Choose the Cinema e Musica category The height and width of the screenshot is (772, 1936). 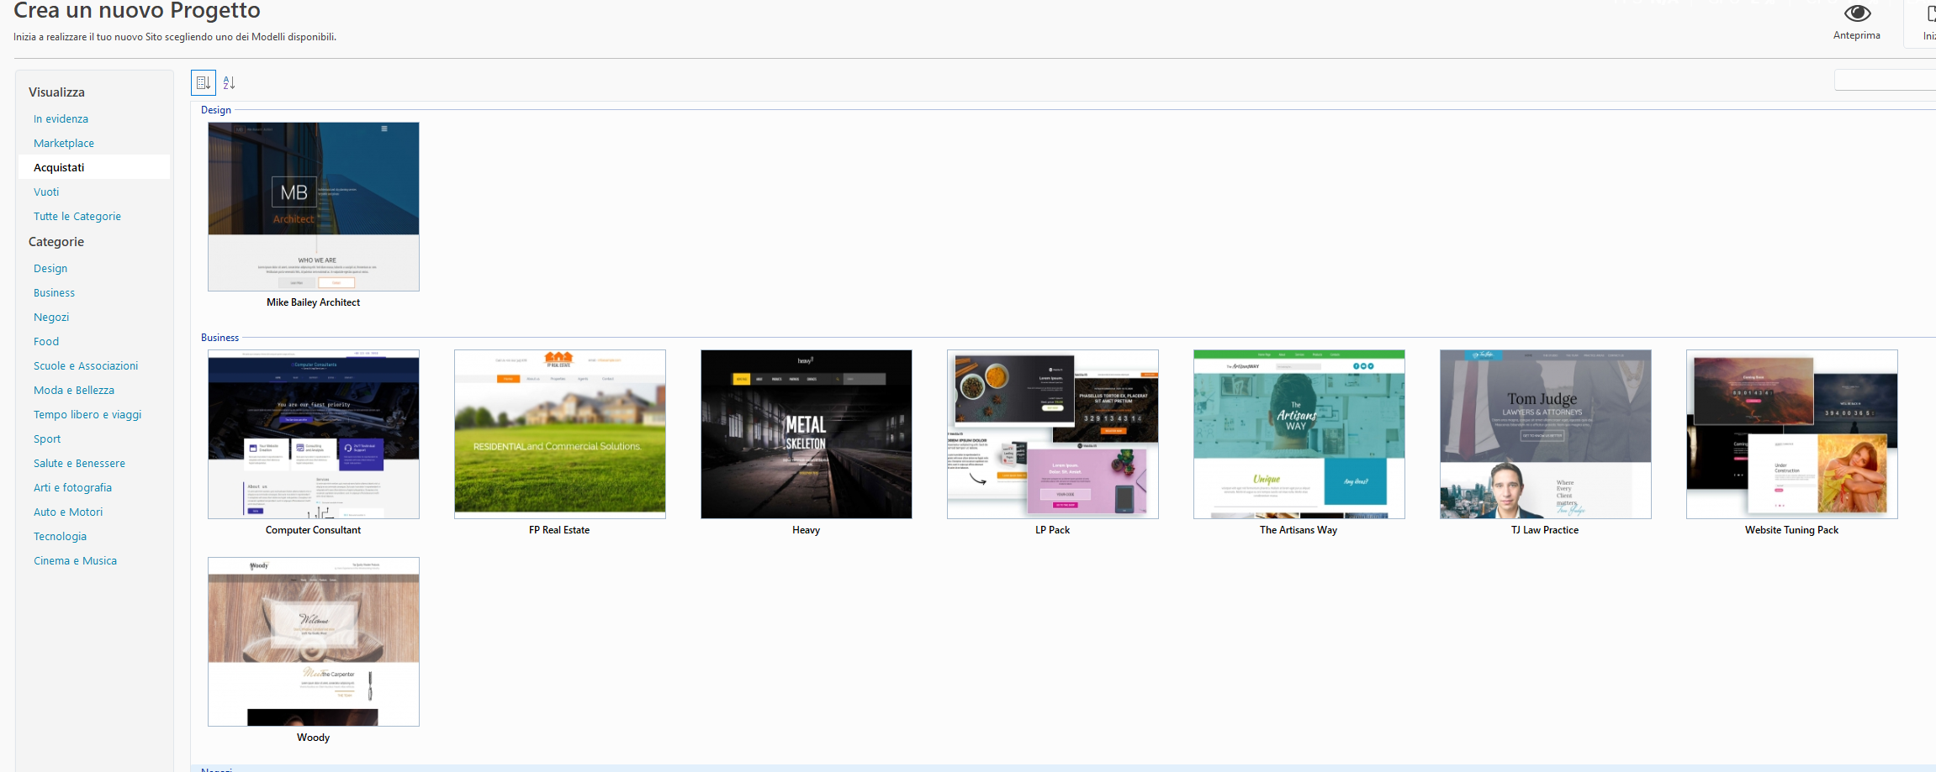pyautogui.click(x=75, y=561)
